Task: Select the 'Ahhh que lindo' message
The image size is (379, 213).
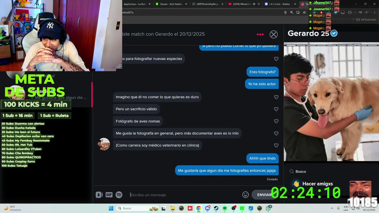Action: [x=262, y=158]
